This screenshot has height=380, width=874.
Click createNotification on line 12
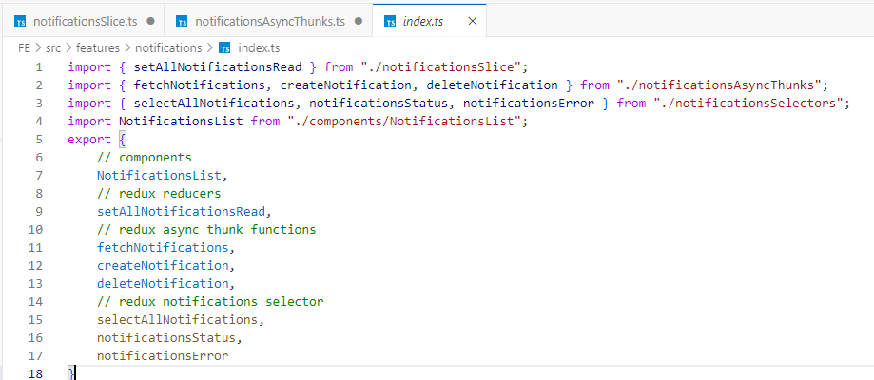163,265
